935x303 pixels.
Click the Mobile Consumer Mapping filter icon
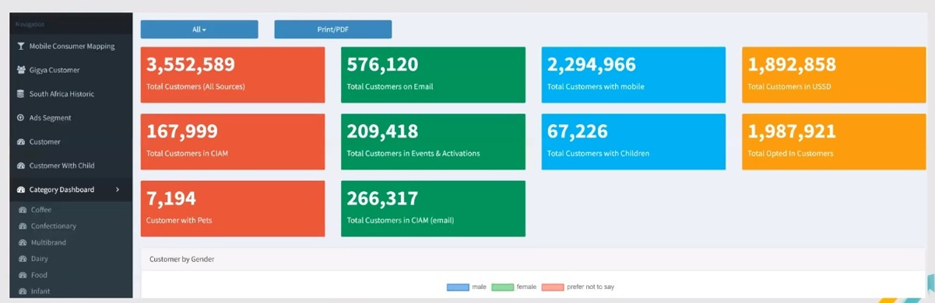[x=21, y=46]
